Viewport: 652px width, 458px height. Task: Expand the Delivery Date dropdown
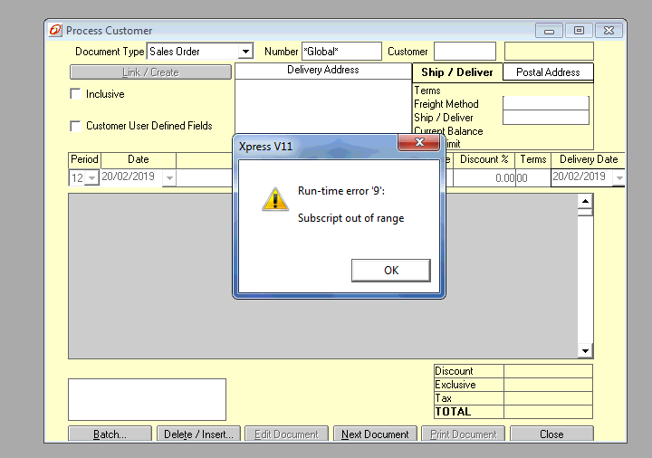[618, 178]
